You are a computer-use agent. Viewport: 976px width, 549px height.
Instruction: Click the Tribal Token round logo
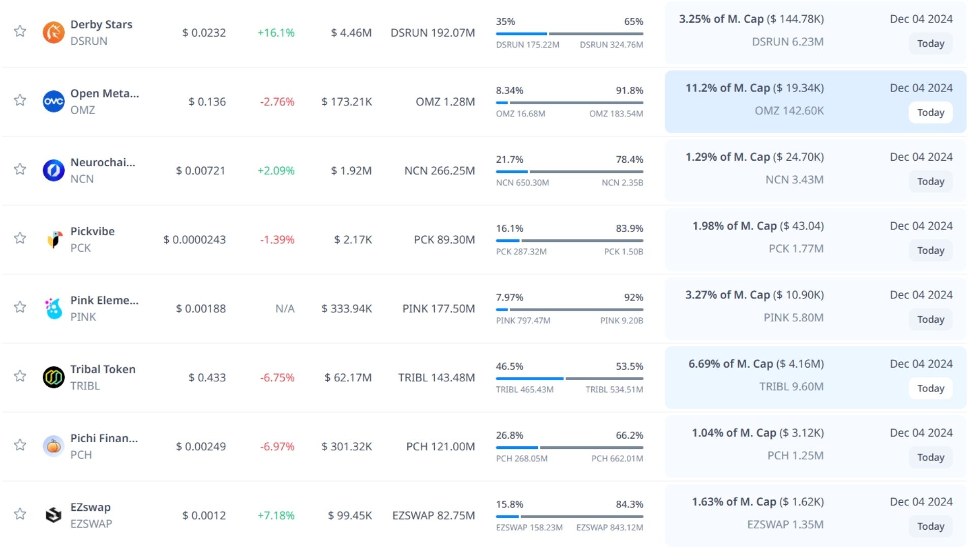coord(53,377)
